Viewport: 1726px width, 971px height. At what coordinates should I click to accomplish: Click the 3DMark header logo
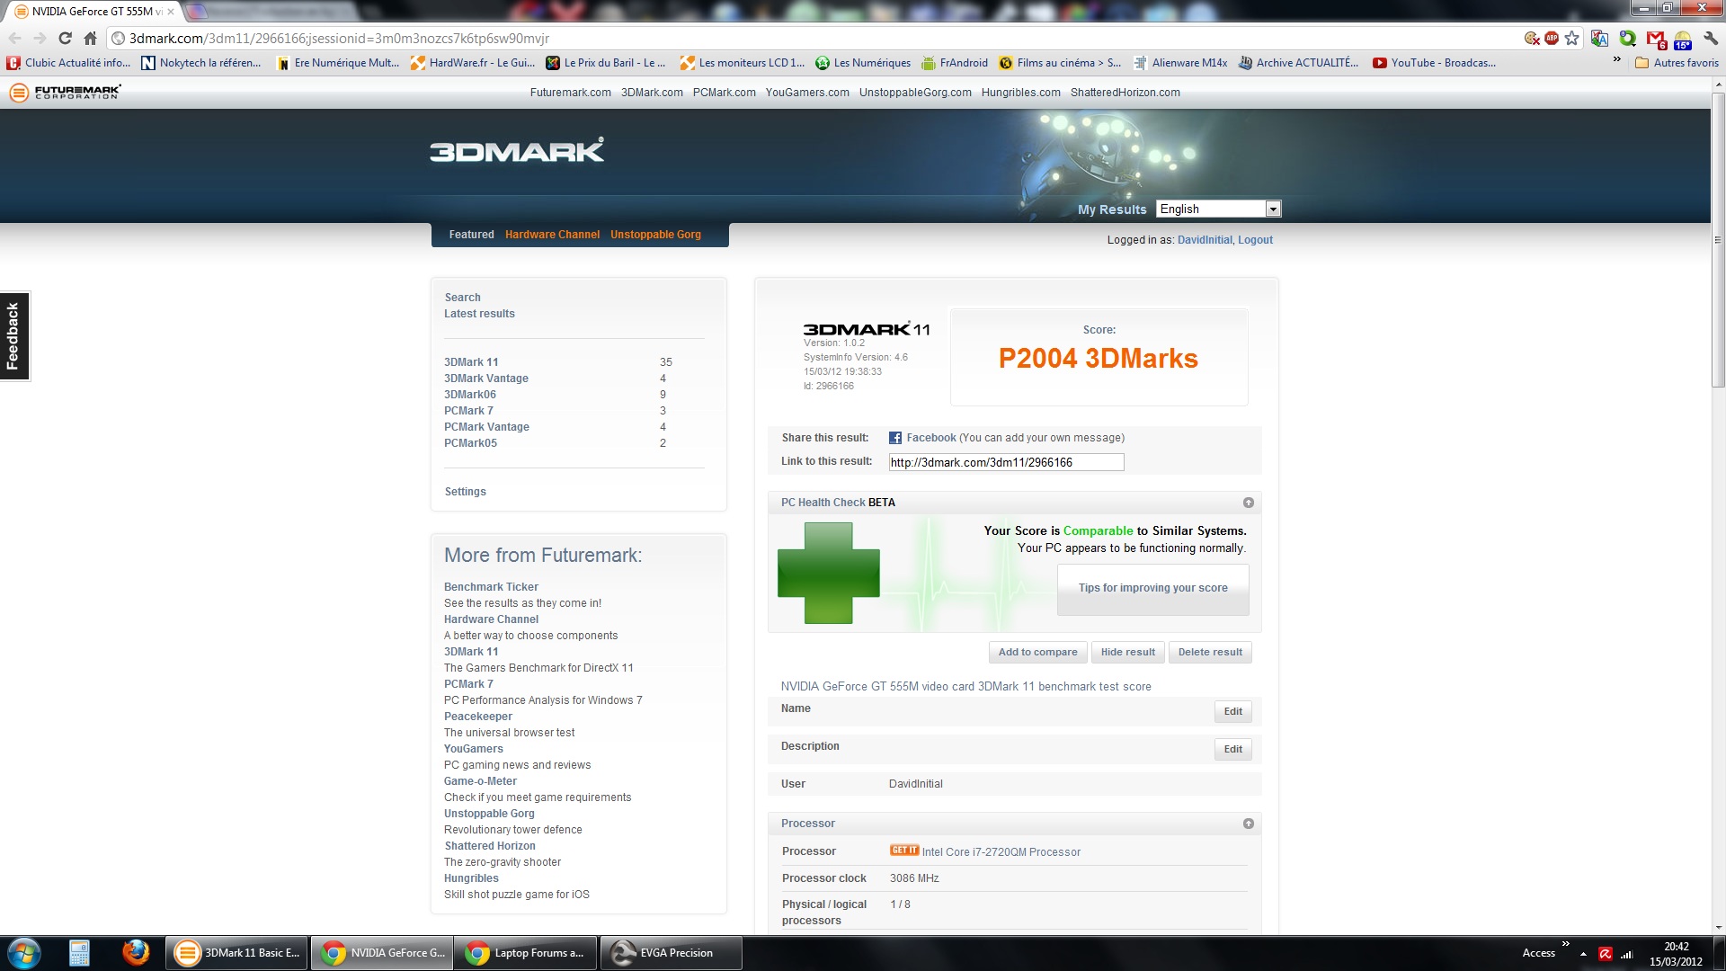[x=517, y=150]
